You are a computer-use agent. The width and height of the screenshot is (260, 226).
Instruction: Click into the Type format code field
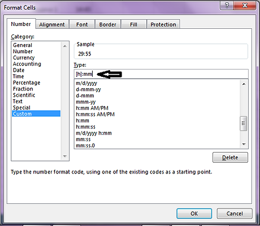161,74
